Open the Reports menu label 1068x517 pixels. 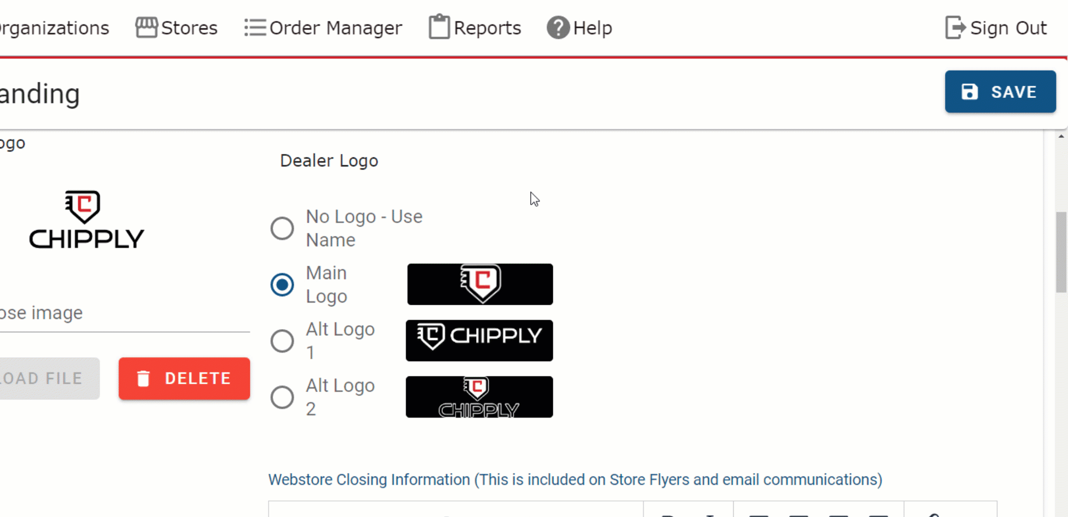[487, 28]
